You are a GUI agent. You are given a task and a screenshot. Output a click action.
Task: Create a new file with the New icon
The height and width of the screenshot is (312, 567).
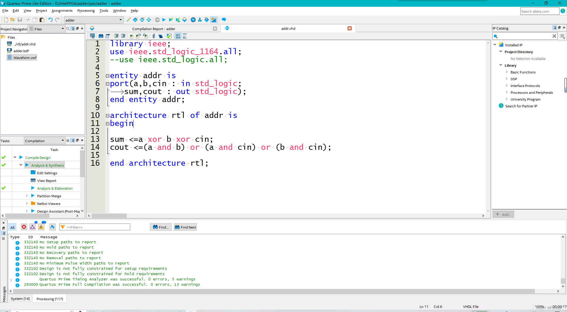coord(6,20)
